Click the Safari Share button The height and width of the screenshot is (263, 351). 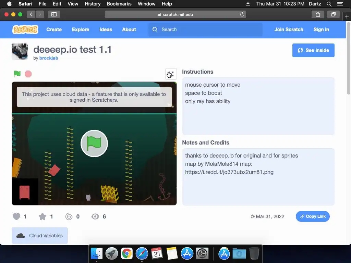[x=318, y=14]
